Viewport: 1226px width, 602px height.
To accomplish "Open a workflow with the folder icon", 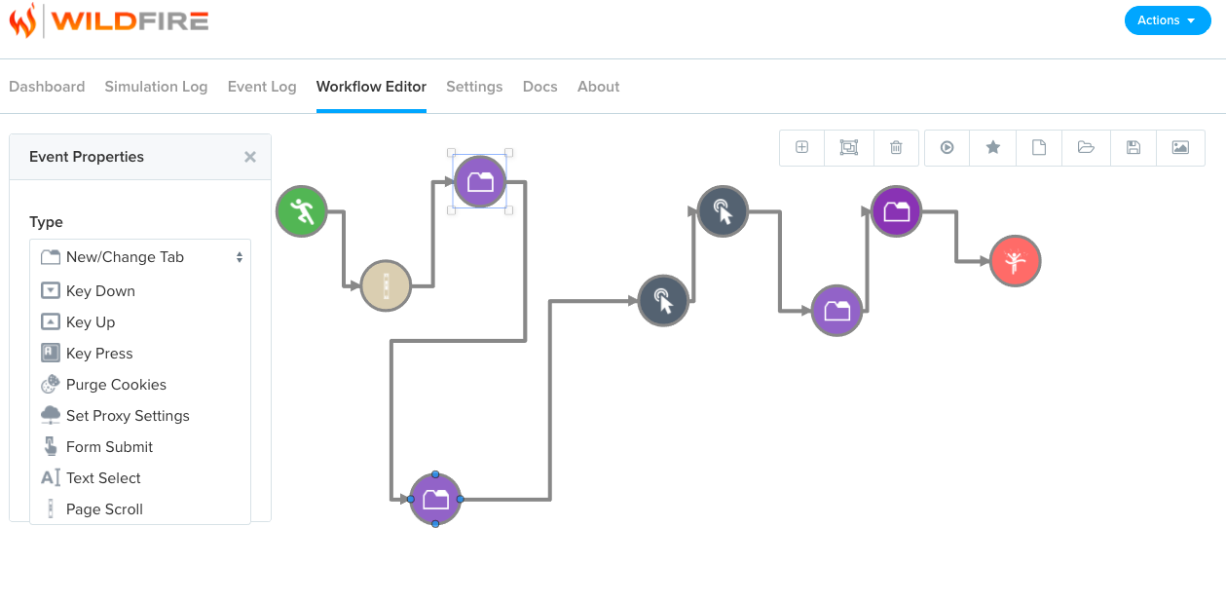I will click(1086, 147).
